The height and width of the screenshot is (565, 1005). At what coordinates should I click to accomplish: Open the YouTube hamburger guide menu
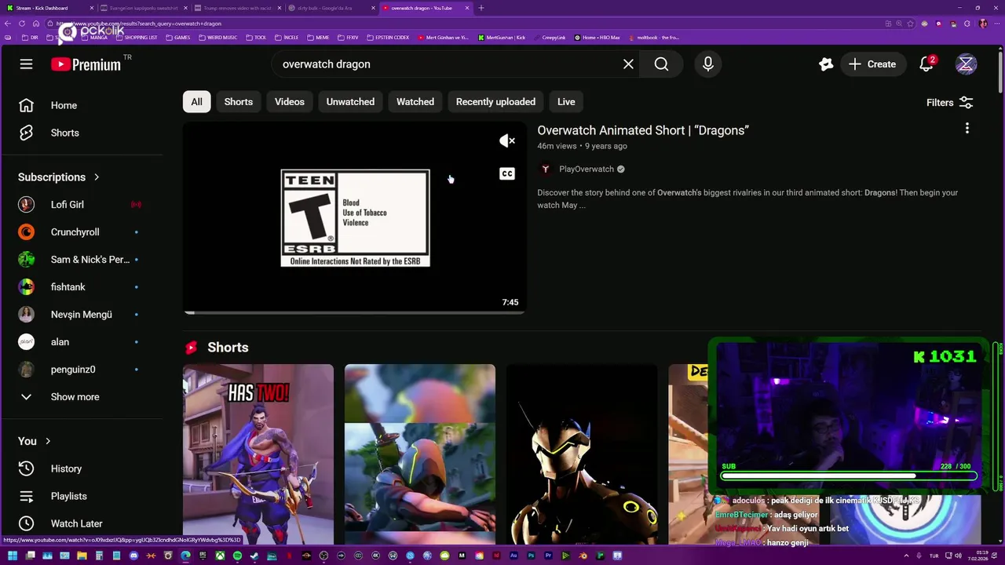coord(26,64)
